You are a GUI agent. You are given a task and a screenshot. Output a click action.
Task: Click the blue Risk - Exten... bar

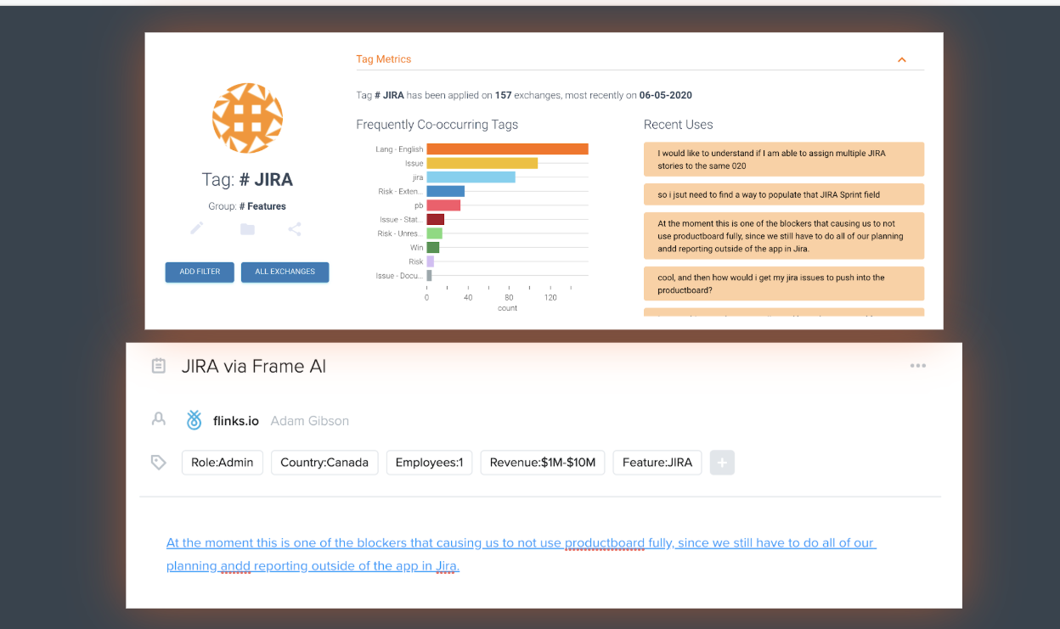[x=445, y=191]
